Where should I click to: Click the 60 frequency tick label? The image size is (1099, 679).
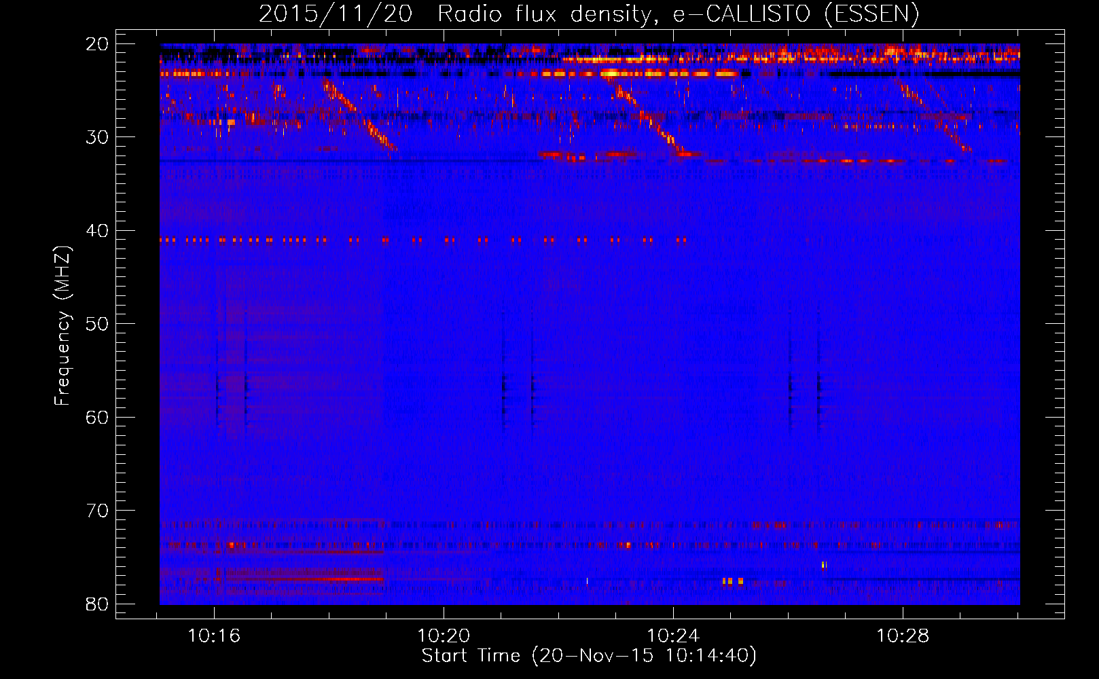(98, 418)
